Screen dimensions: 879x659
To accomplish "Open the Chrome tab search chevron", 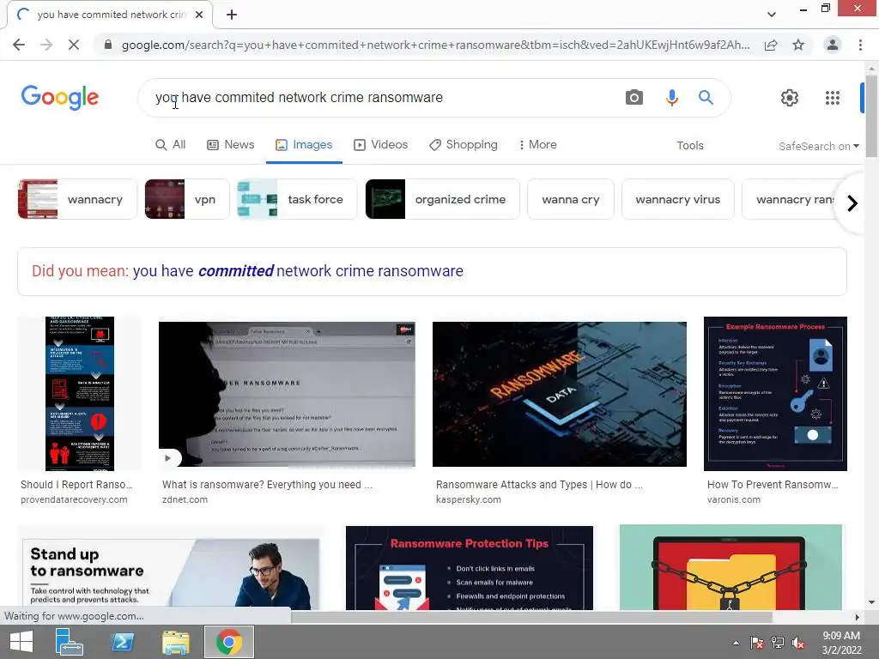I will (772, 15).
